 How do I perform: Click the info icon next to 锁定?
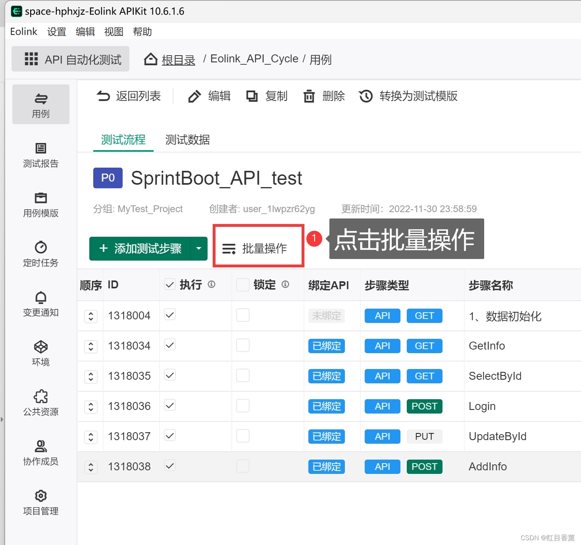(285, 284)
